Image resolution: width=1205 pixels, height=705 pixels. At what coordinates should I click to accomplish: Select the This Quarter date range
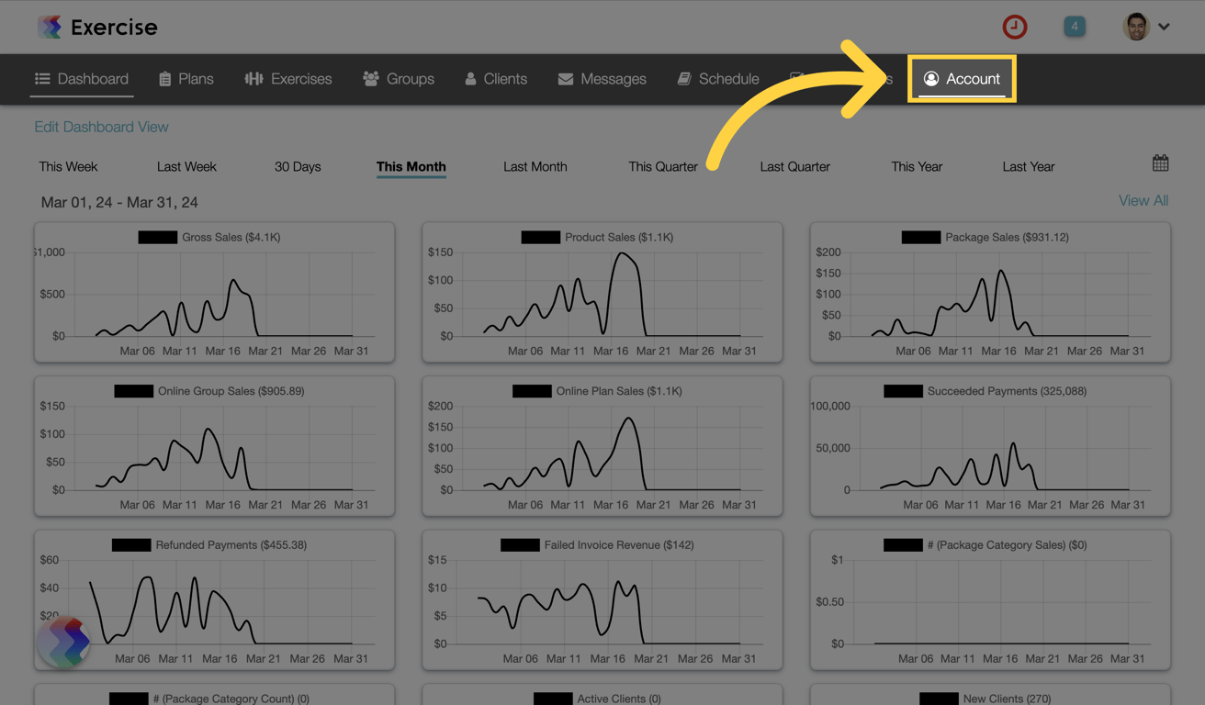[x=663, y=166]
